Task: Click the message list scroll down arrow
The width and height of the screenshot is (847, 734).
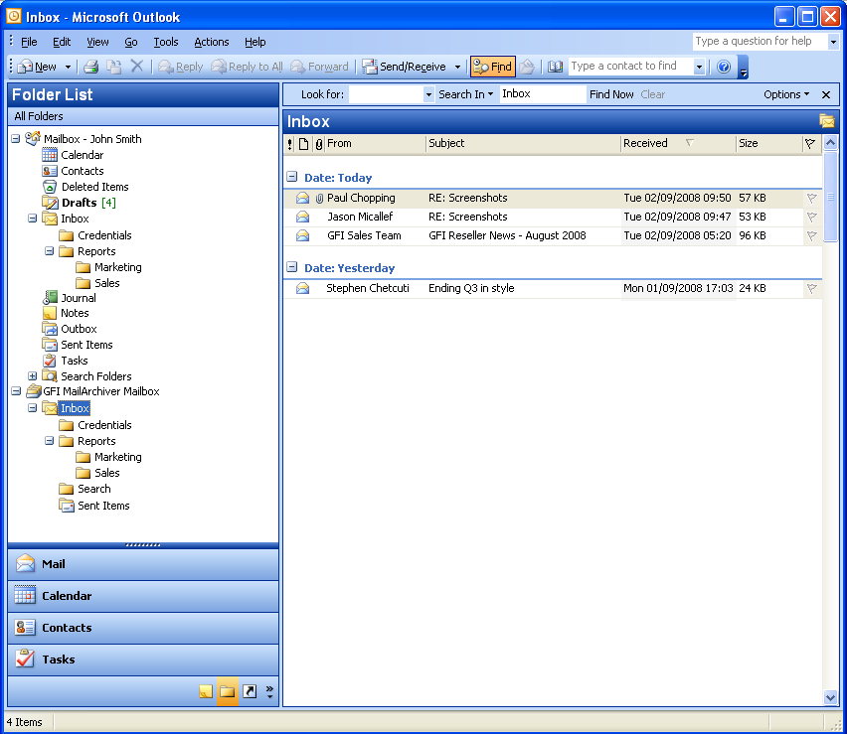Action: point(831,697)
